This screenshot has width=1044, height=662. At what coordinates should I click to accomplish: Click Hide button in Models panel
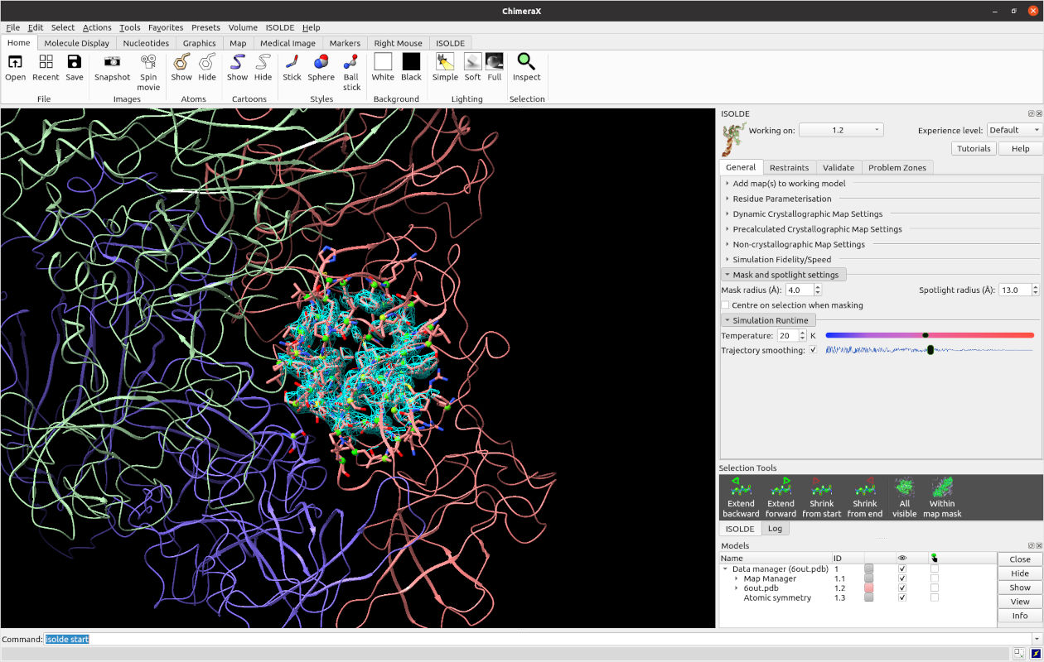pos(1020,573)
